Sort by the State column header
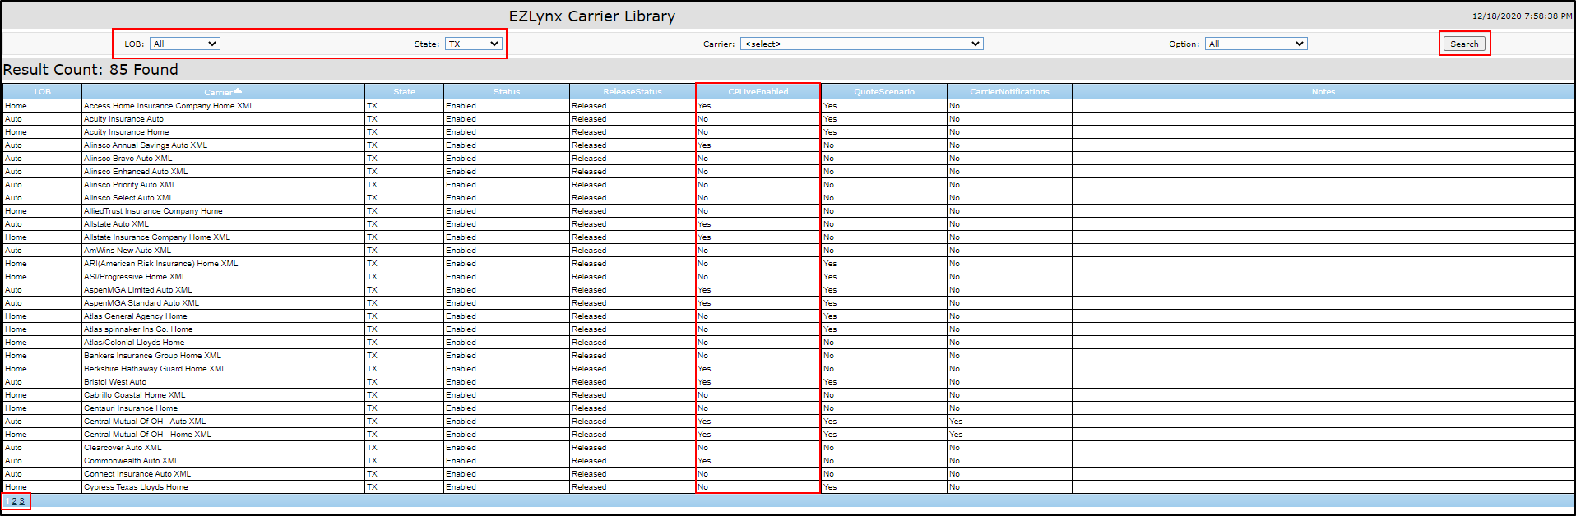This screenshot has width=1576, height=516. [404, 92]
